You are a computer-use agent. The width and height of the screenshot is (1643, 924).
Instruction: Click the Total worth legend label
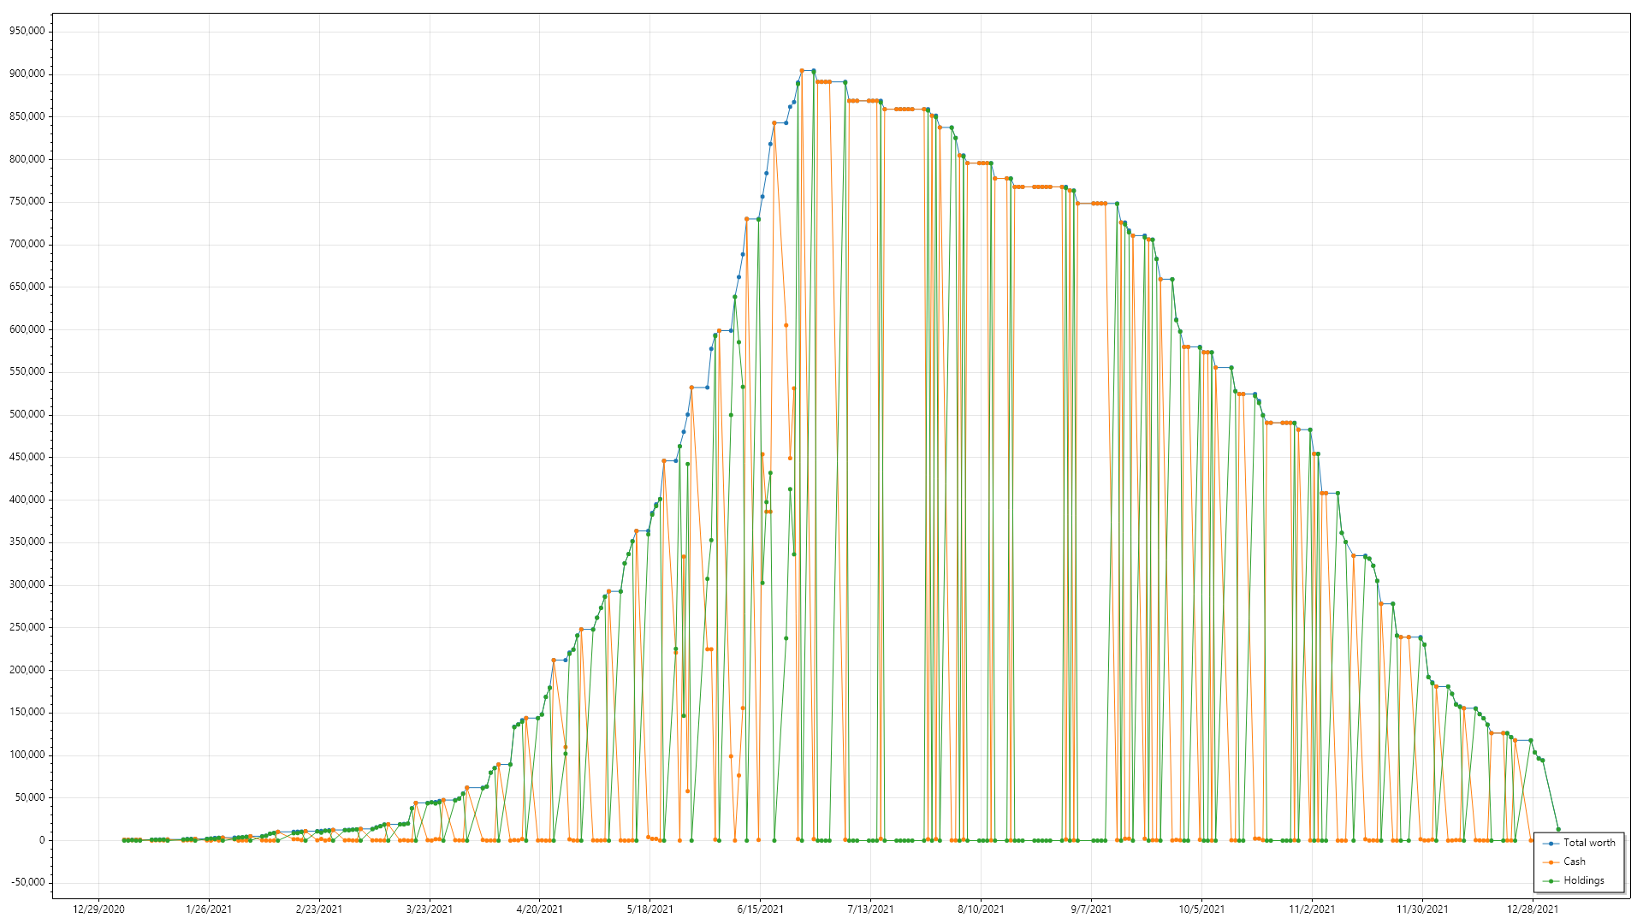point(1589,843)
